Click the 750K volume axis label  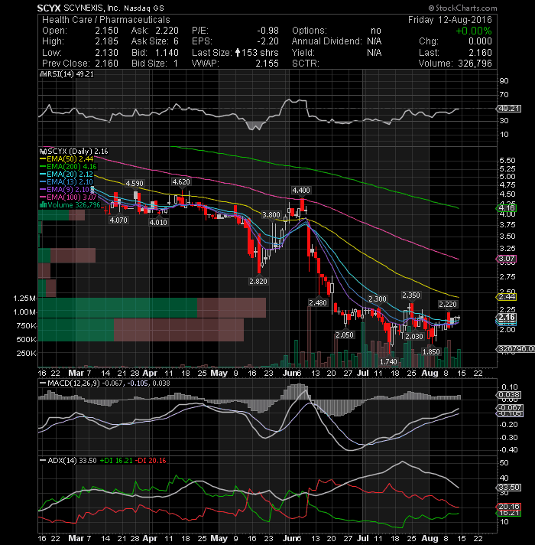coord(27,326)
